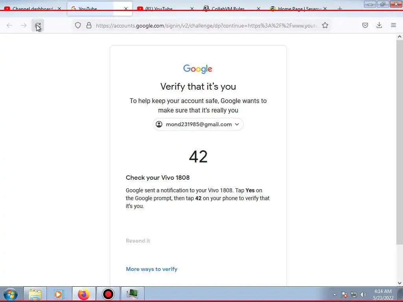Open Action Center flag icon
Viewport: 403px width, 302px height.
pyautogui.click(x=344, y=295)
